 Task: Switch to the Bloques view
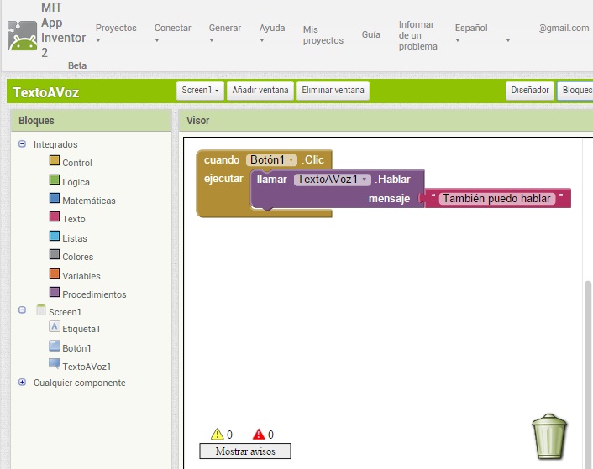575,91
